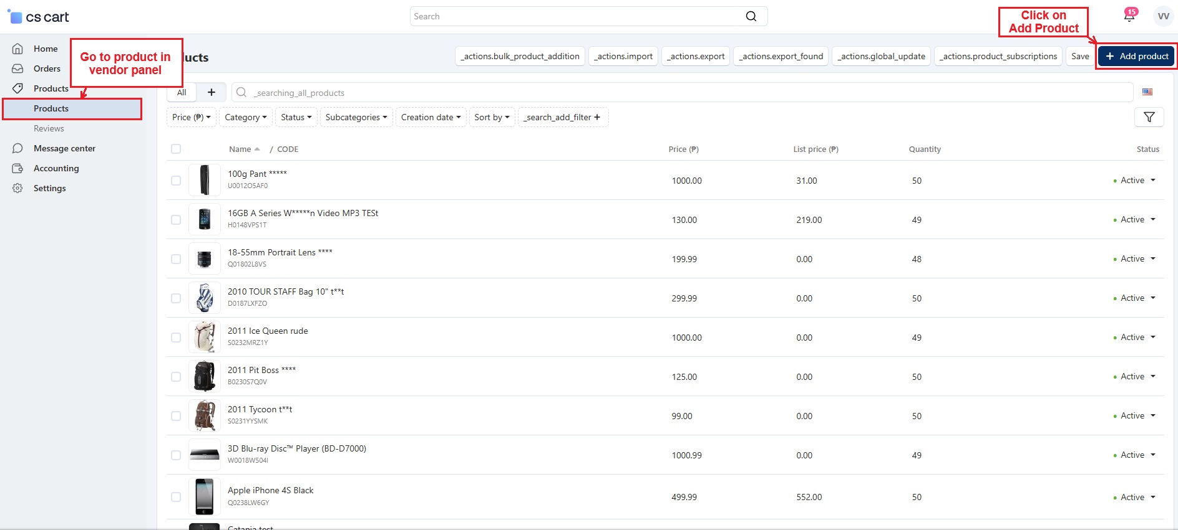1178x530 pixels.
Task: Click the 2010 TOUR STAFF Bag thumbnail
Action: click(205, 298)
